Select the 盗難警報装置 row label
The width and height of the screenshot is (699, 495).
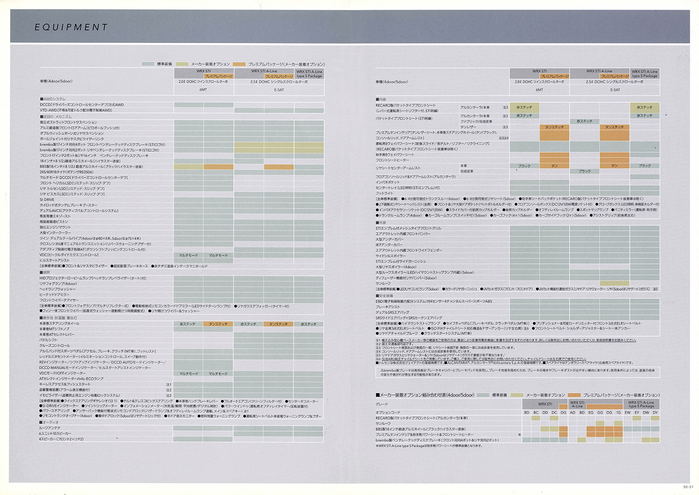64,390
